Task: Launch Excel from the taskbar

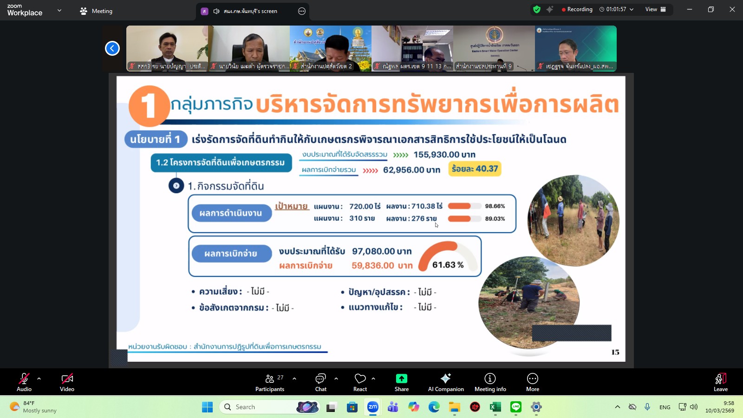Action: pos(495,407)
